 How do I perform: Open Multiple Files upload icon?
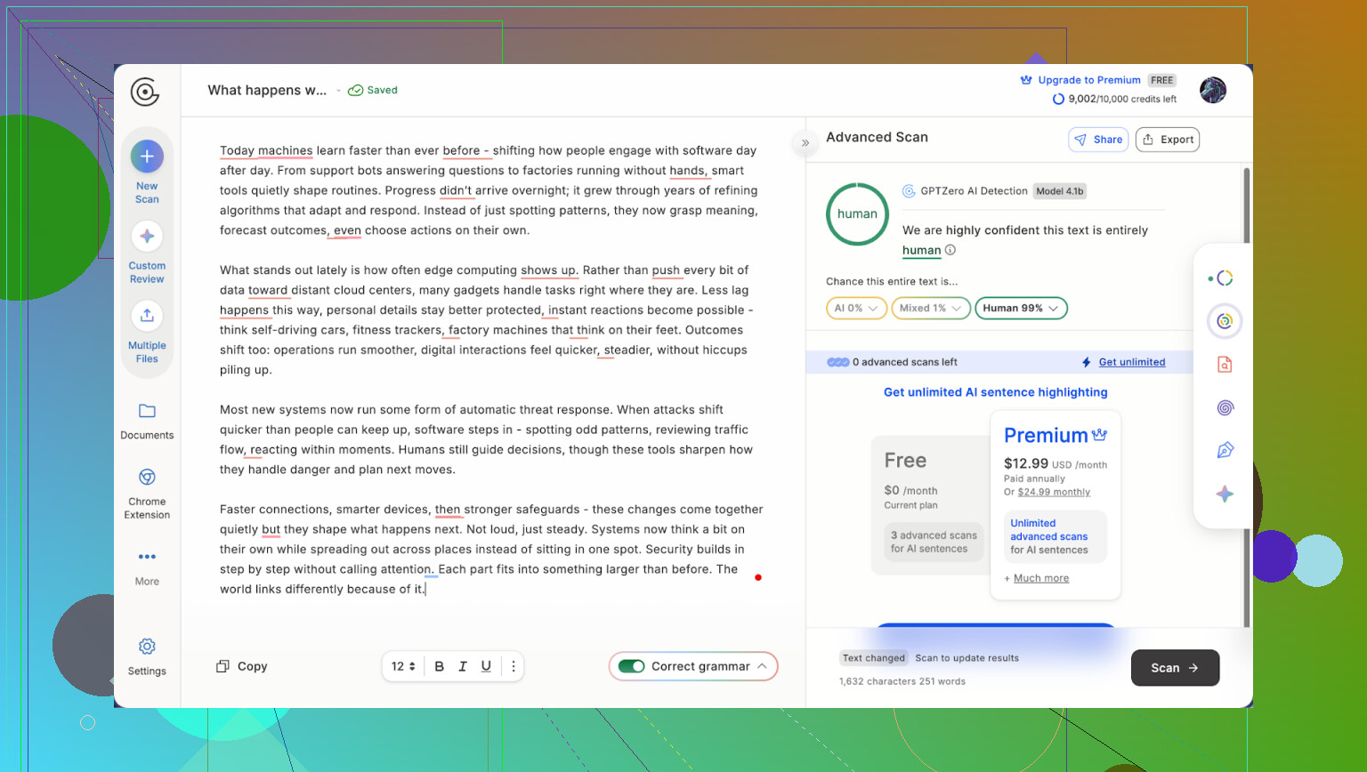[147, 316]
